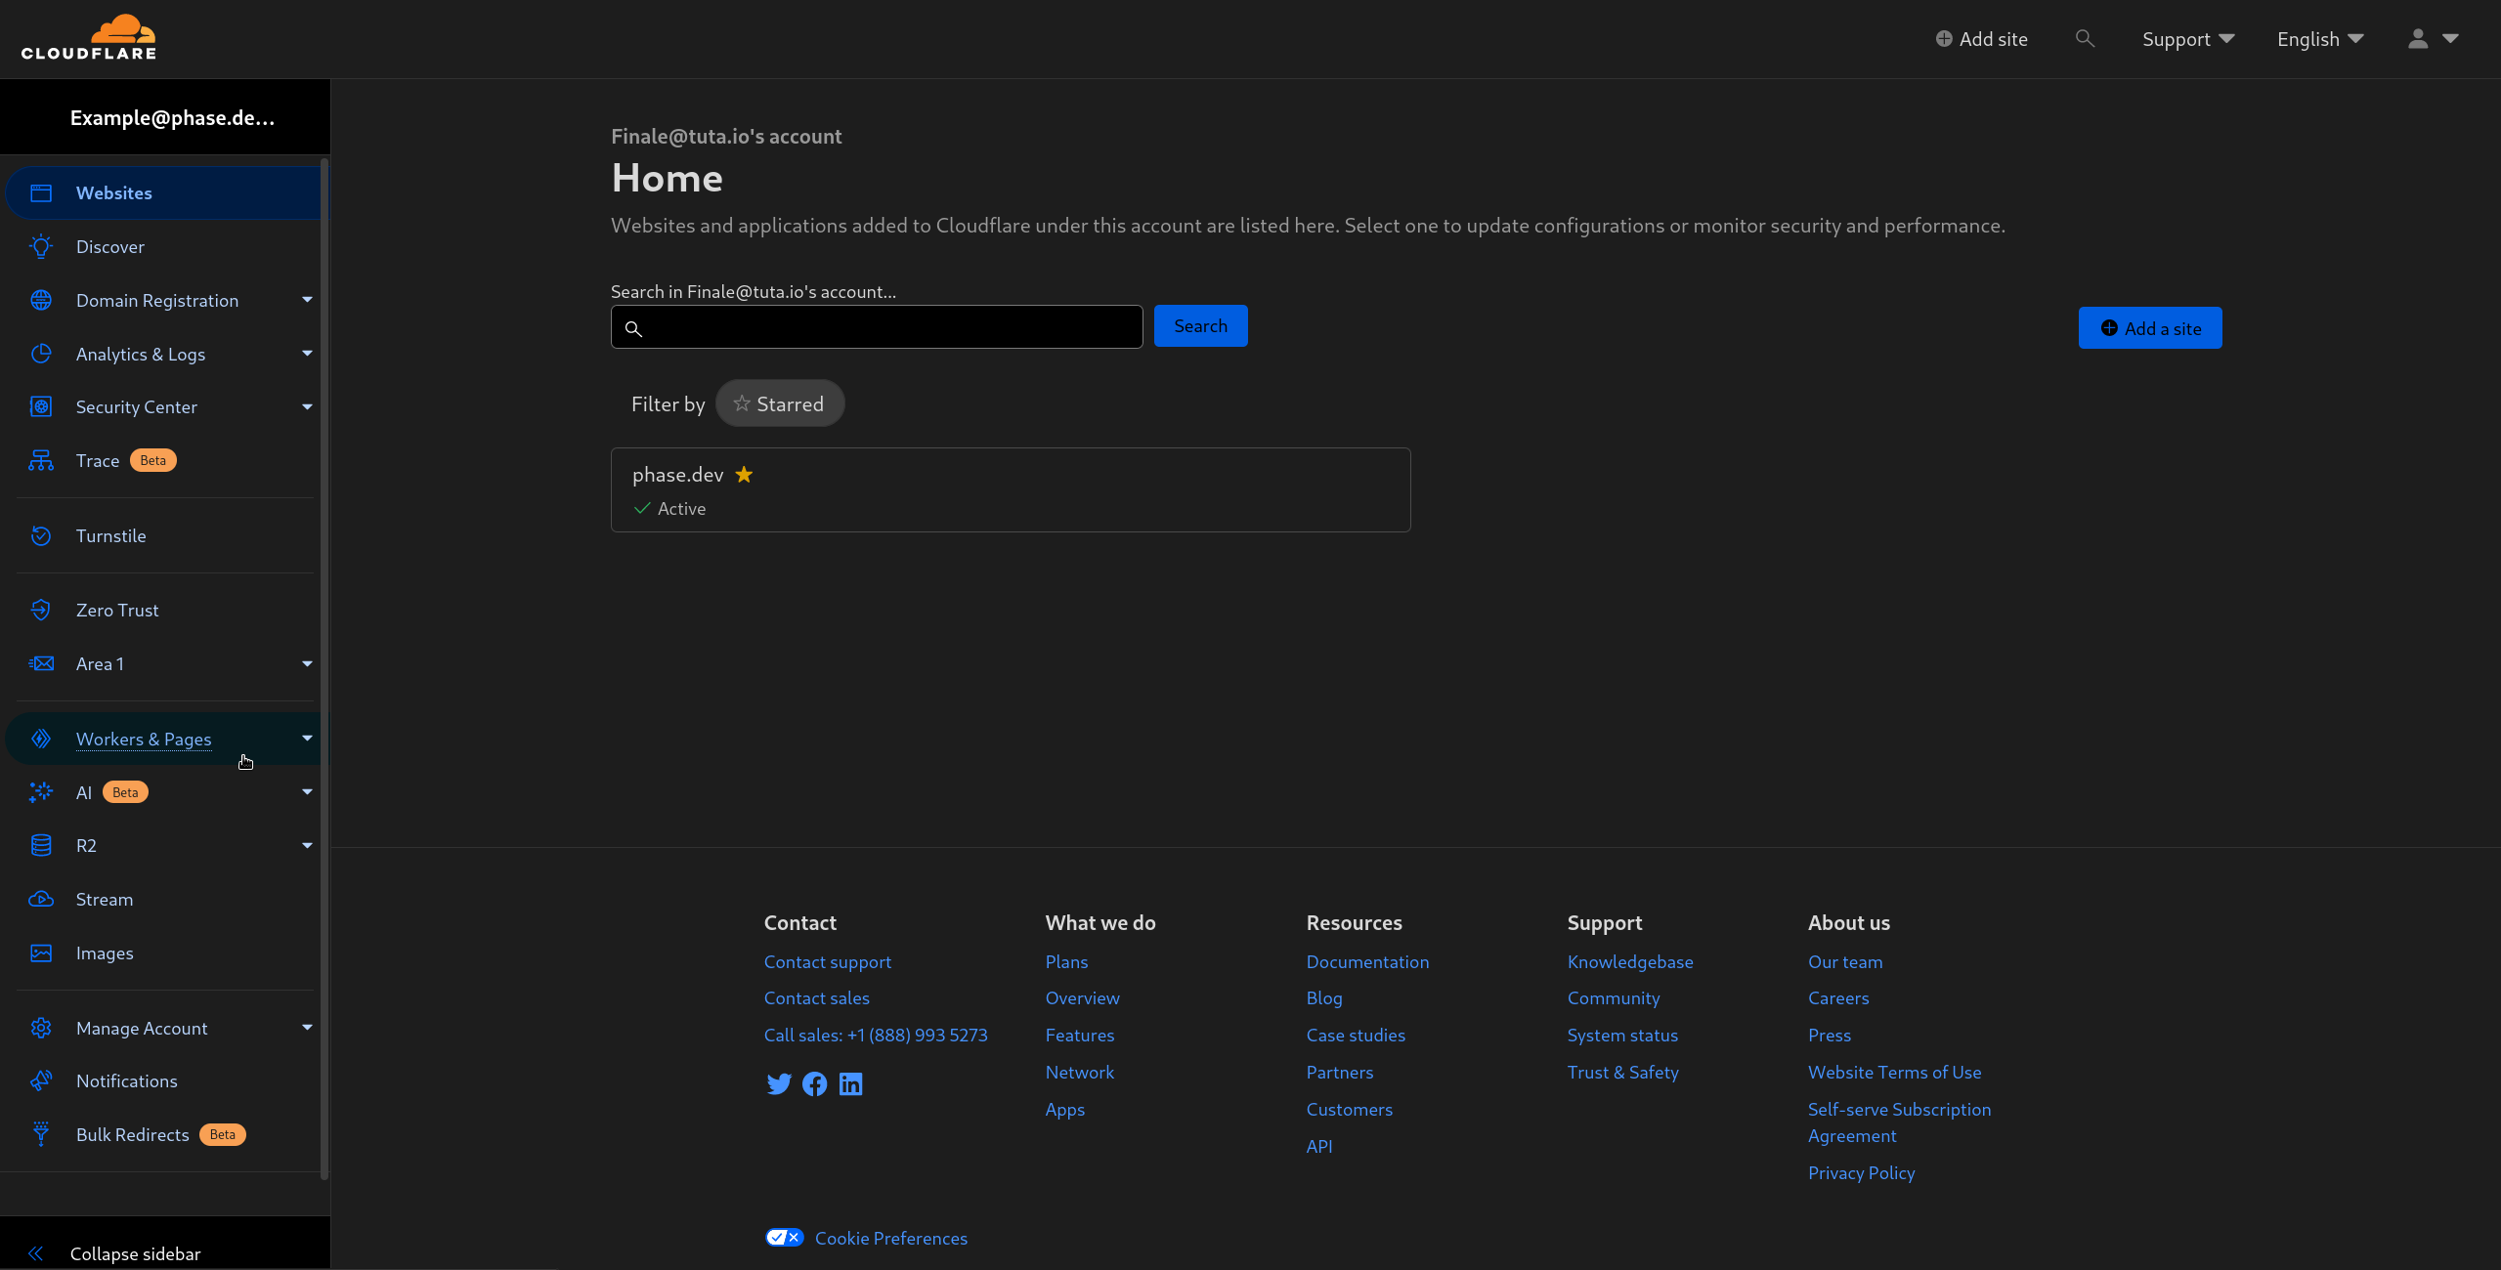Select Stream in the sidebar
Viewport: 2501px width, 1270px height.
pyautogui.click(x=104, y=899)
